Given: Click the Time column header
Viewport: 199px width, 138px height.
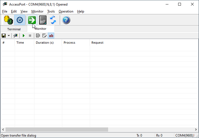Looking at the screenshot, I should point(24,43).
